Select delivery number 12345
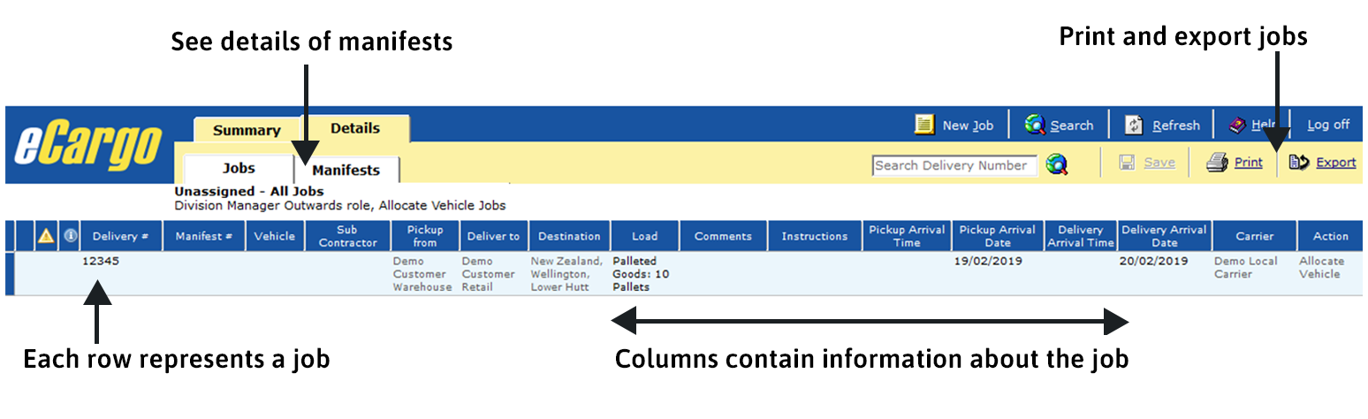 click(x=101, y=262)
